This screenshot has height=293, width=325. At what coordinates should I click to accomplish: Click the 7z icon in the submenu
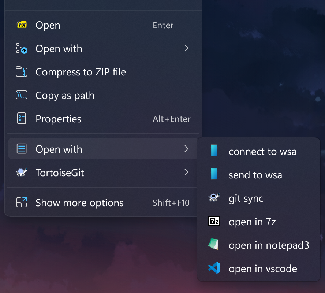[214, 221]
